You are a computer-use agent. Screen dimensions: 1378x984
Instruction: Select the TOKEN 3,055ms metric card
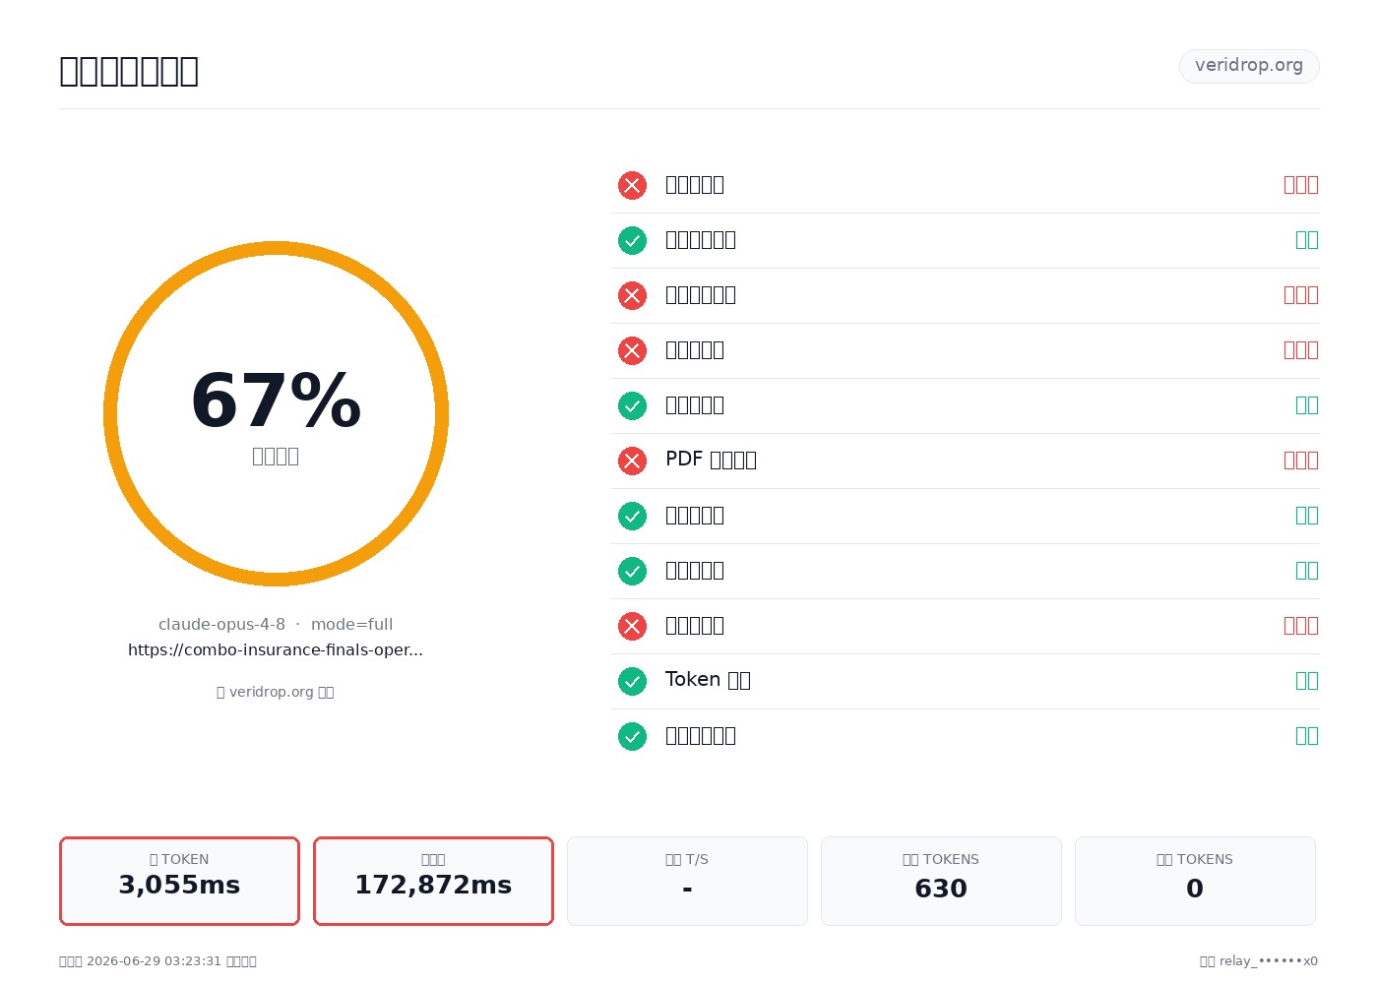[x=179, y=881]
